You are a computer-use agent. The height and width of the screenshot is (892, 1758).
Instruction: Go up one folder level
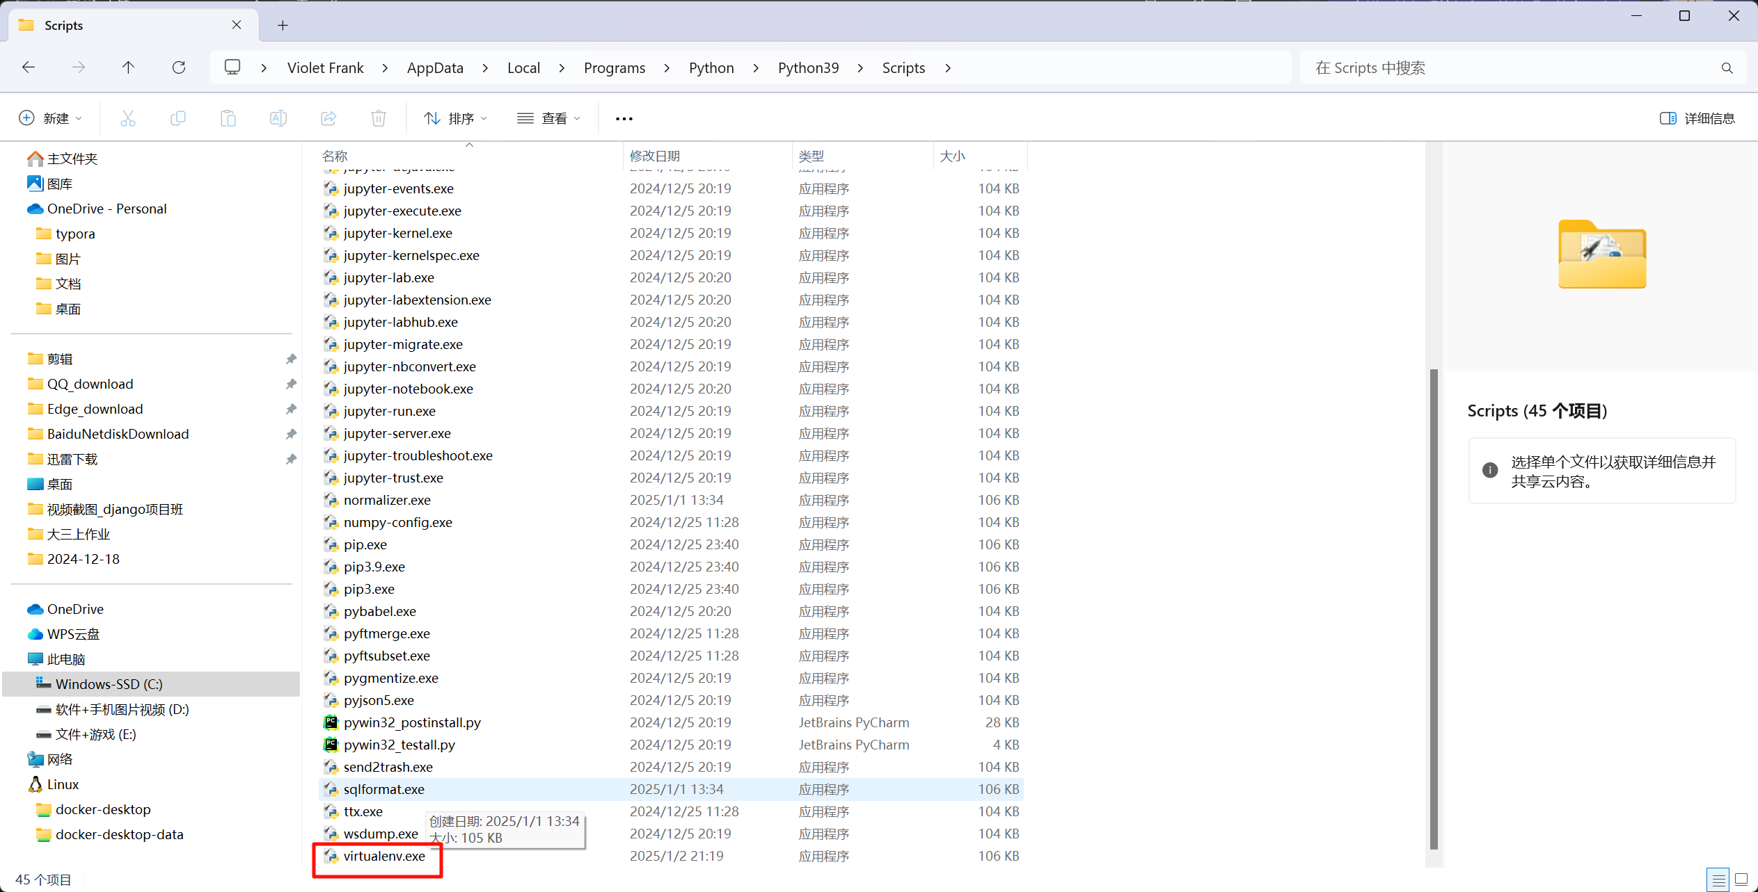tap(128, 67)
